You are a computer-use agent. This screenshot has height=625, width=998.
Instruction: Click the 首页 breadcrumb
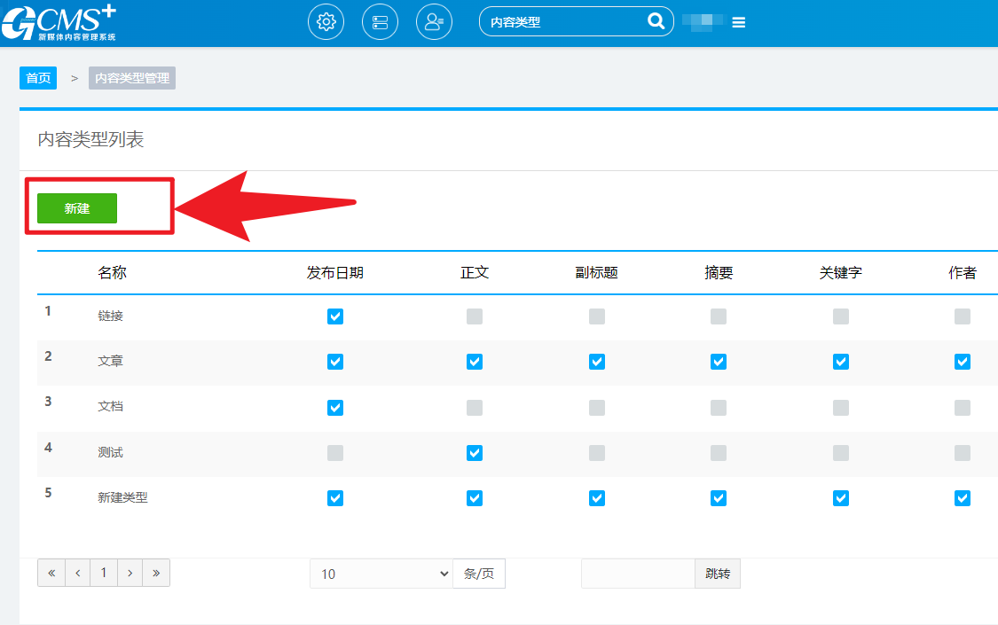point(38,78)
